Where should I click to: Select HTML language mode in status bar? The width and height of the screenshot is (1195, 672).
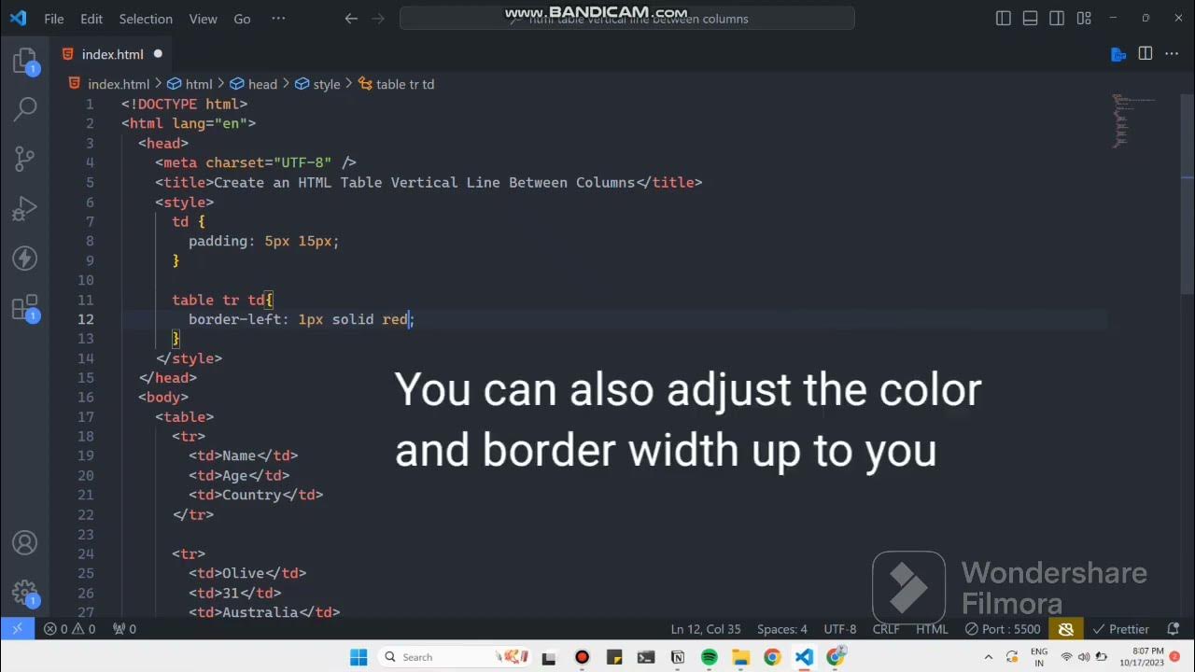[x=932, y=629]
